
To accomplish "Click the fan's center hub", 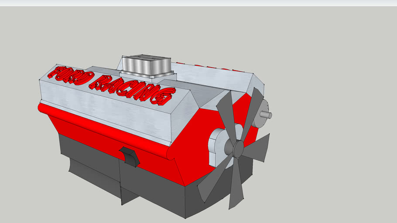I will pos(238,149).
